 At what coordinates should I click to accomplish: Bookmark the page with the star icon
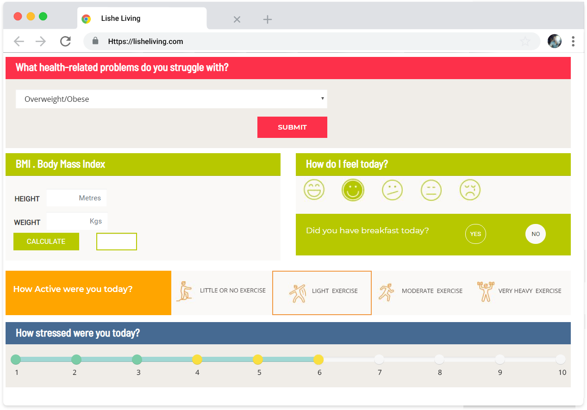525,41
